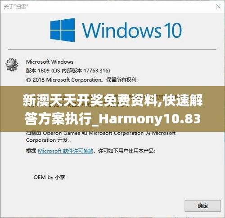
Task: Click the blue Windows logo
Action: tap(63, 30)
